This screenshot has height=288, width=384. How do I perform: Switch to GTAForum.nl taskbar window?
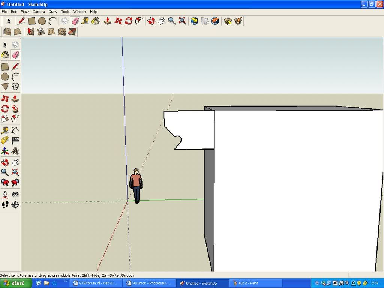click(x=96, y=283)
